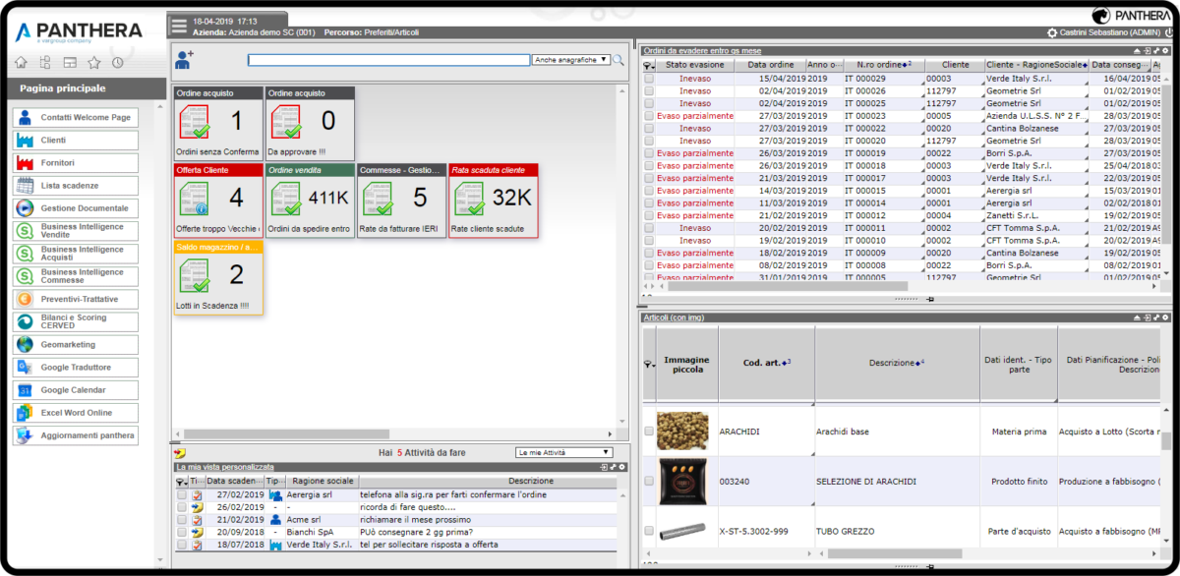Open recent history clock icon
1180x576 pixels.
(x=118, y=63)
